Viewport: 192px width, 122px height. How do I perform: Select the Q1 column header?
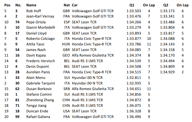click(132, 5)
